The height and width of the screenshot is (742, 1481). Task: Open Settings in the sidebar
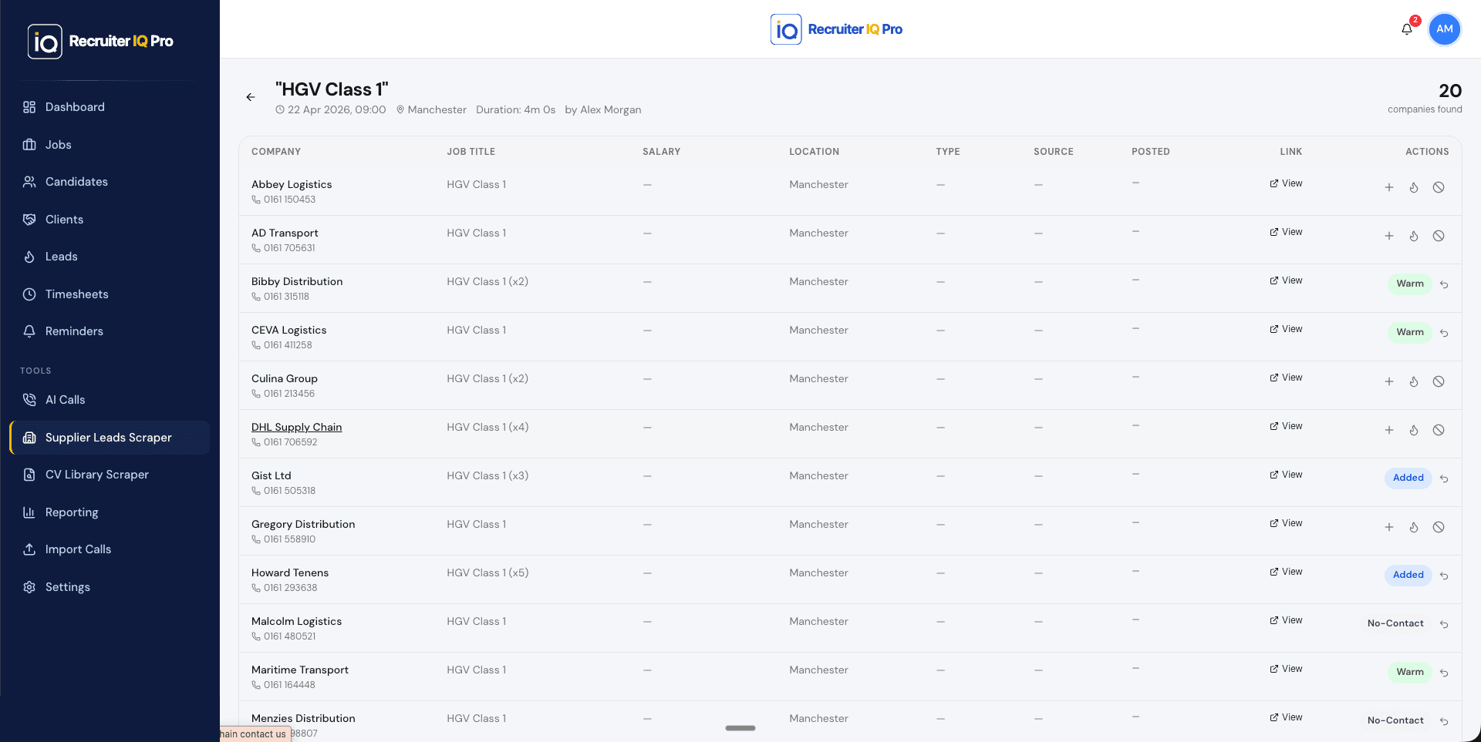(110, 587)
